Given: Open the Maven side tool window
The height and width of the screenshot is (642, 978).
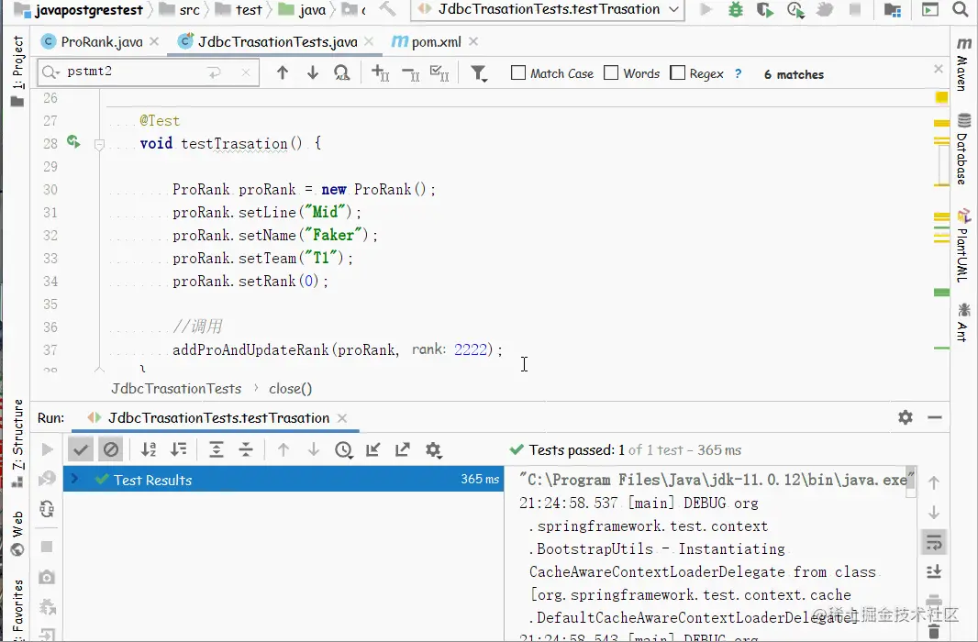Looking at the screenshot, I should click(x=963, y=64).
